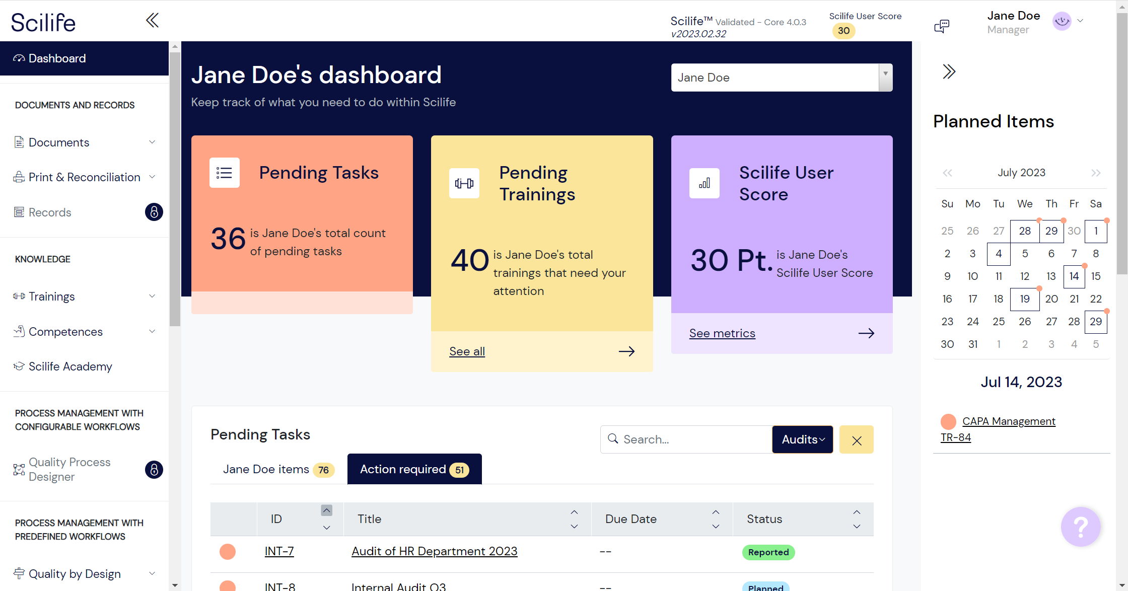Screen dimensions: 1128x591
Task: Expand the Planned Items panel arrows
Action: 949,71
